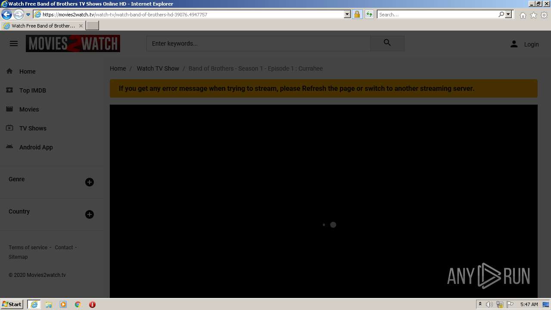Click the Top IMDB star icon

(x=9, y=90)
